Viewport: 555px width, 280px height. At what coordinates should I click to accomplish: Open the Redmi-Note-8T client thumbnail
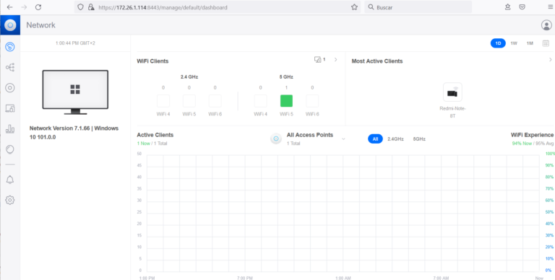pyautogui.click(x=452, y=92)
